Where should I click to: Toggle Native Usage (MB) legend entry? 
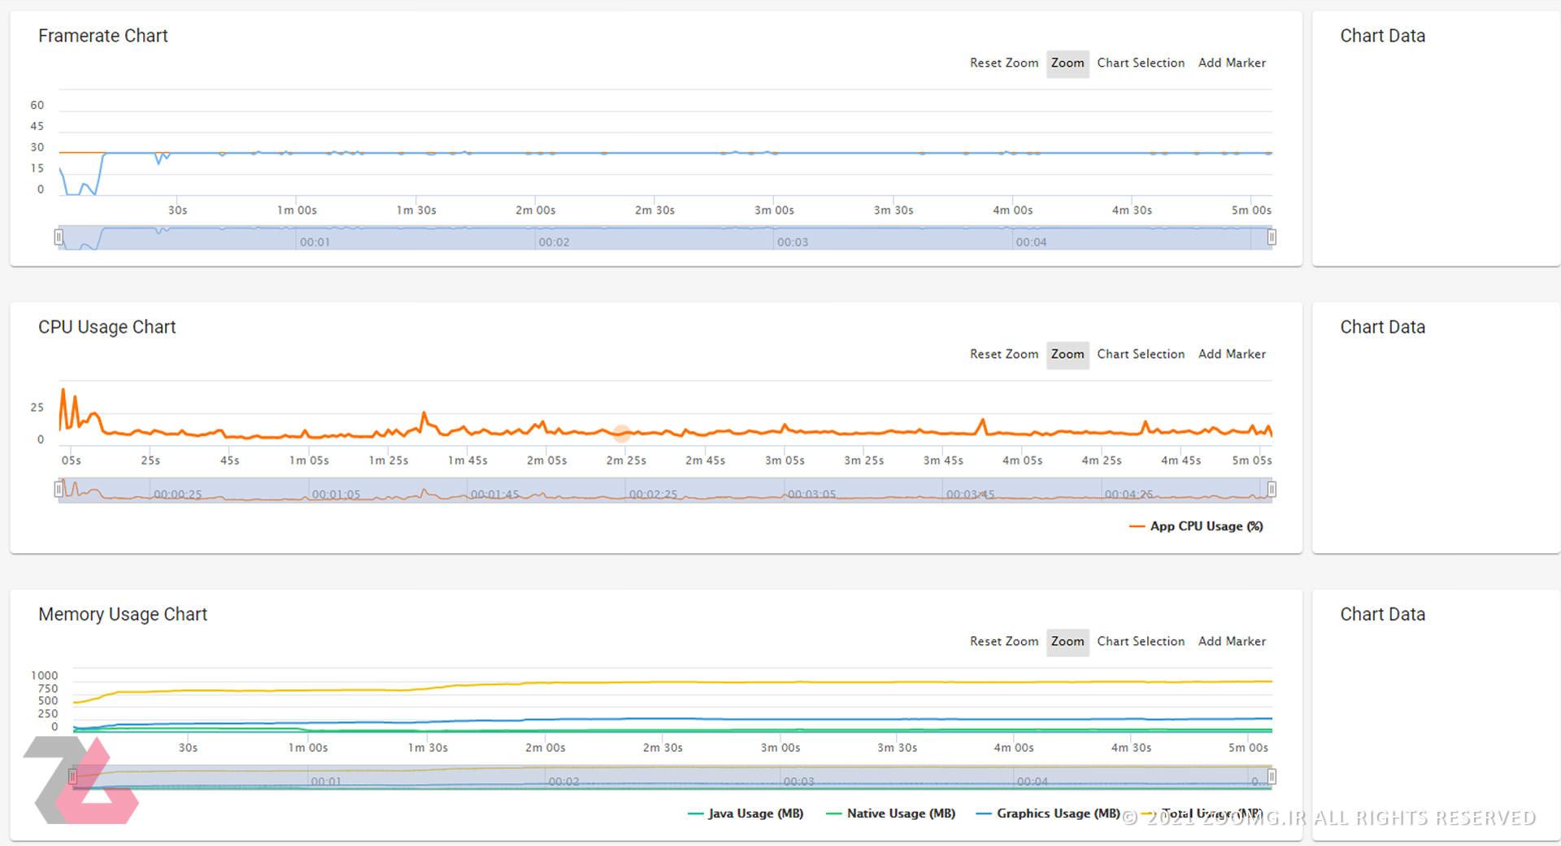tap(890, 813)
